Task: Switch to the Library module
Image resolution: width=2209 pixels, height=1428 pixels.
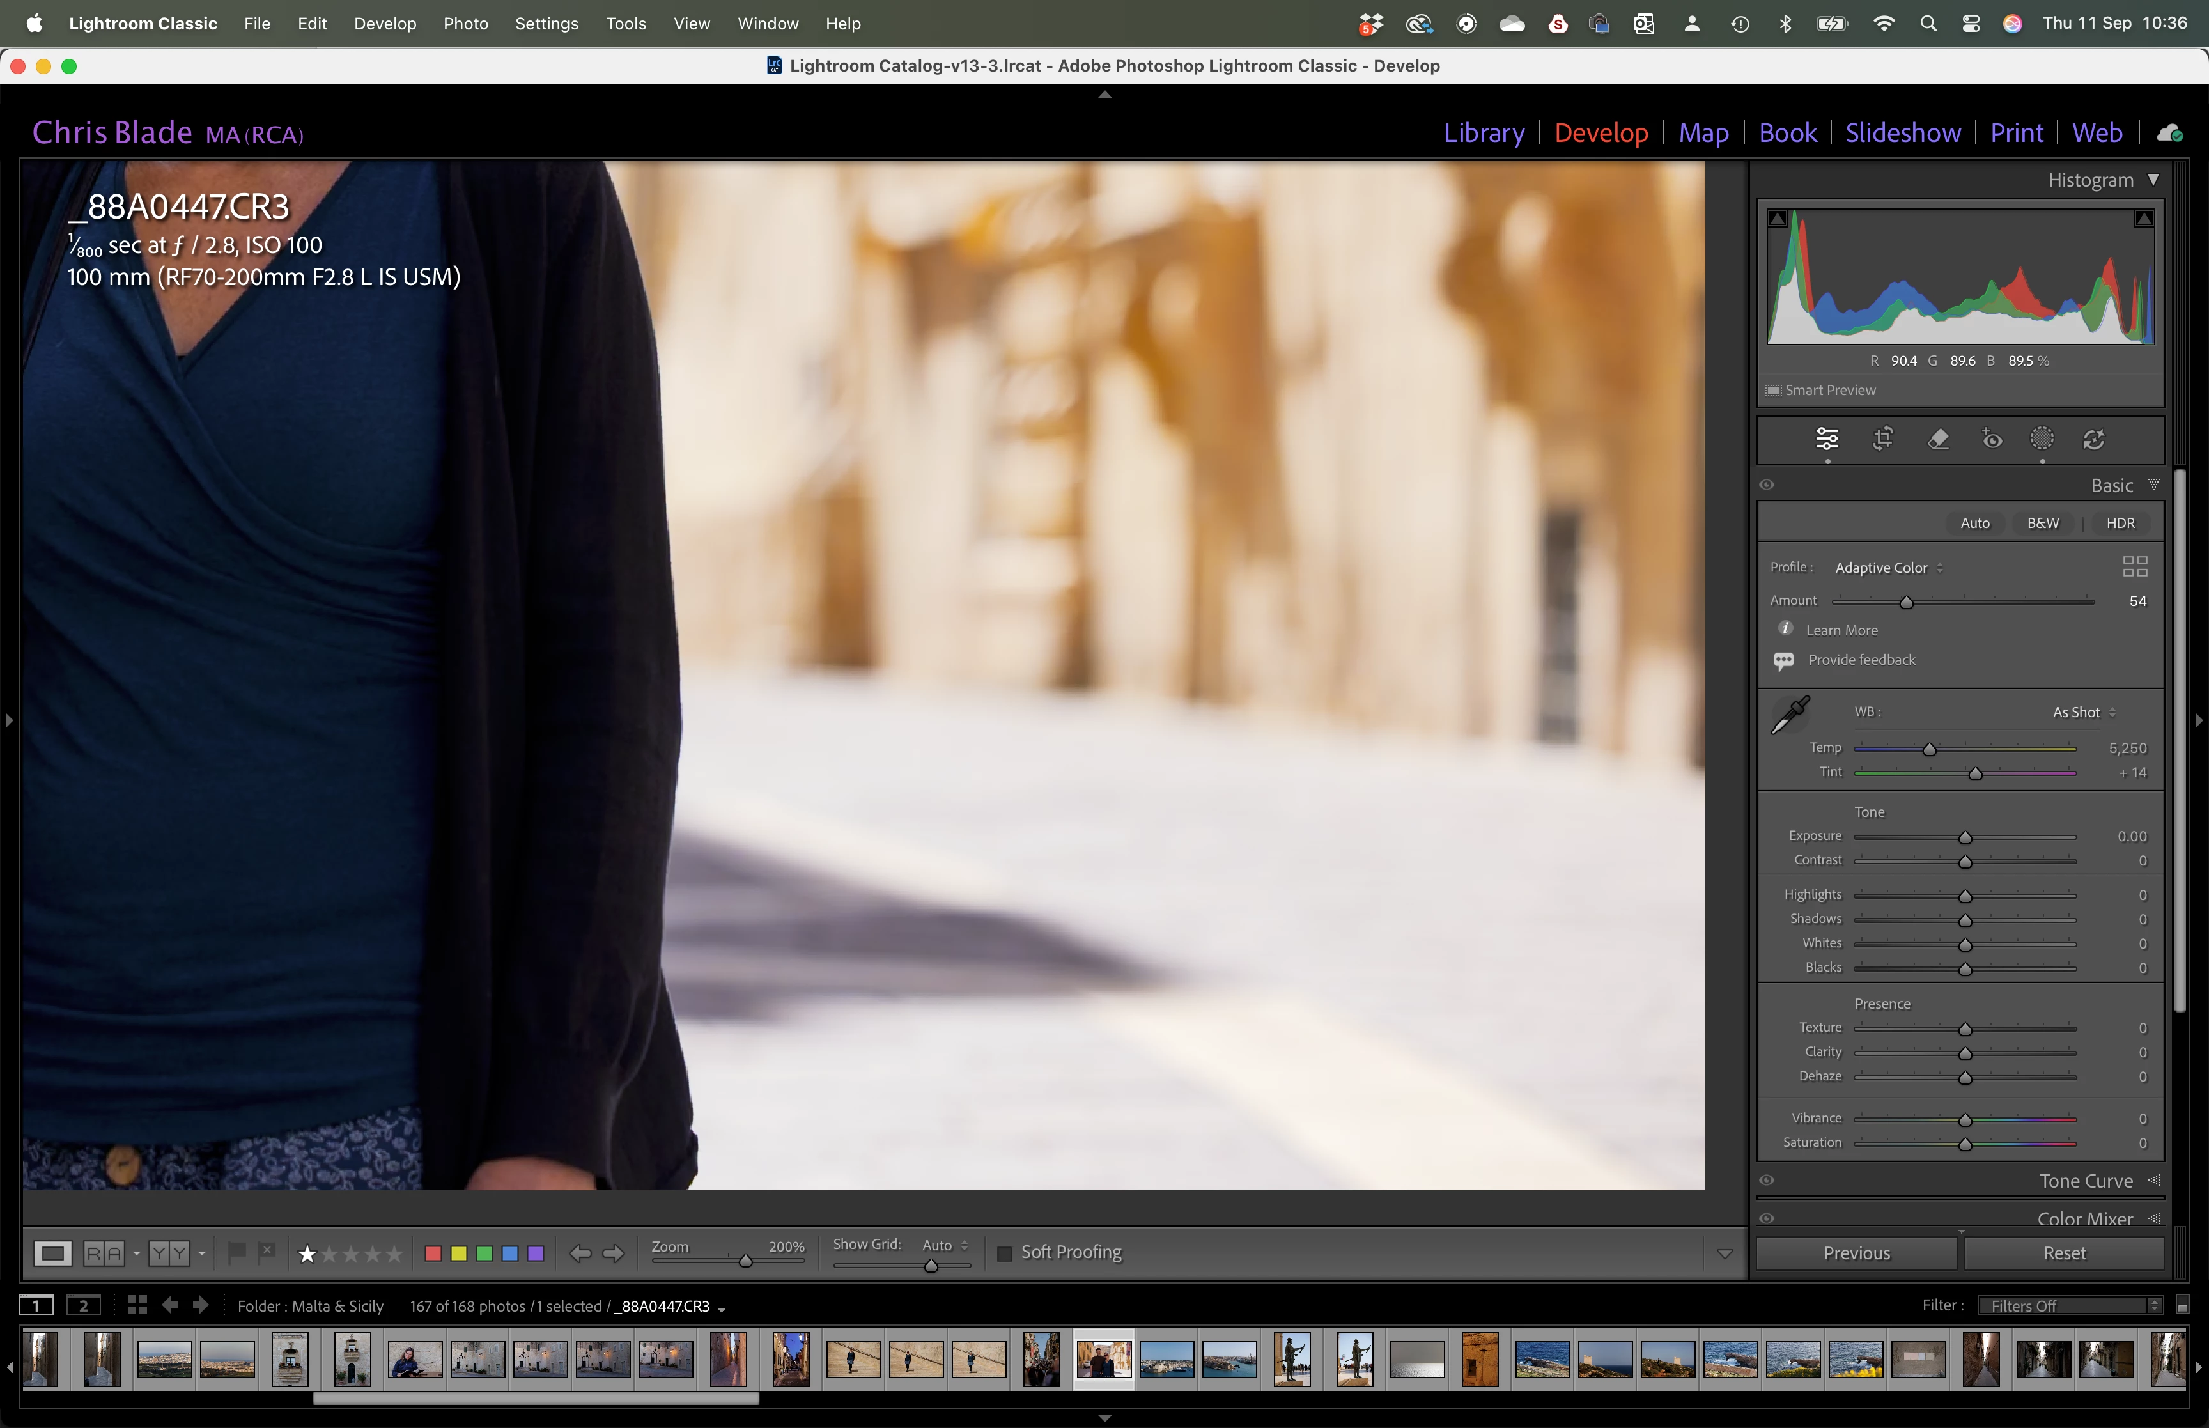Action: click(x=1483, y=132)
